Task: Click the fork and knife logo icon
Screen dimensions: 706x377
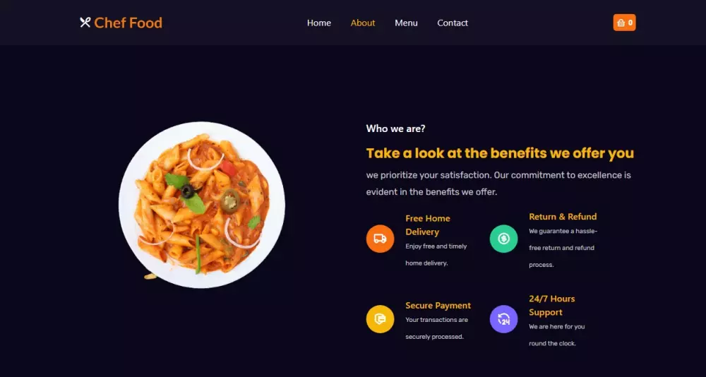Action: 85,23
